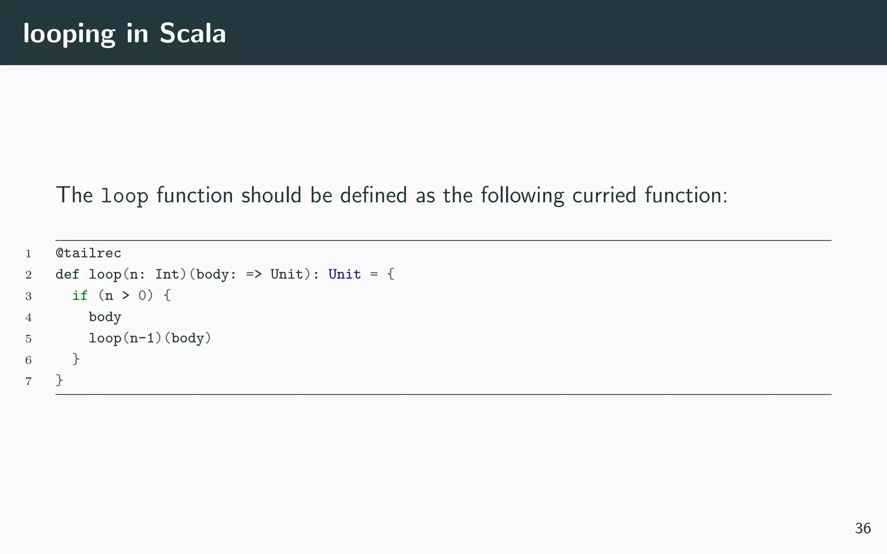Click the slide title "looping in Scala"

[x=124, y=33]
